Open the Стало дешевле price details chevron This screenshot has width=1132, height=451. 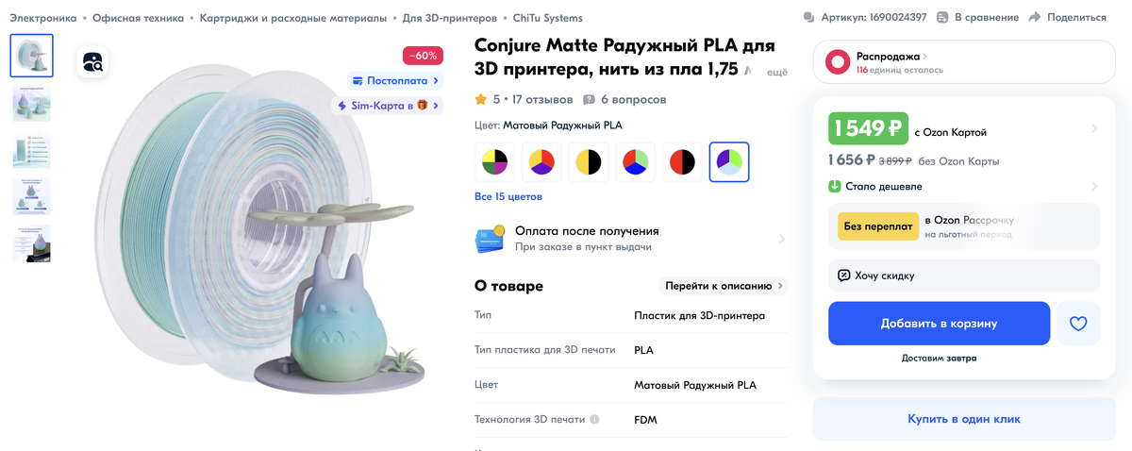(1094, 186)
